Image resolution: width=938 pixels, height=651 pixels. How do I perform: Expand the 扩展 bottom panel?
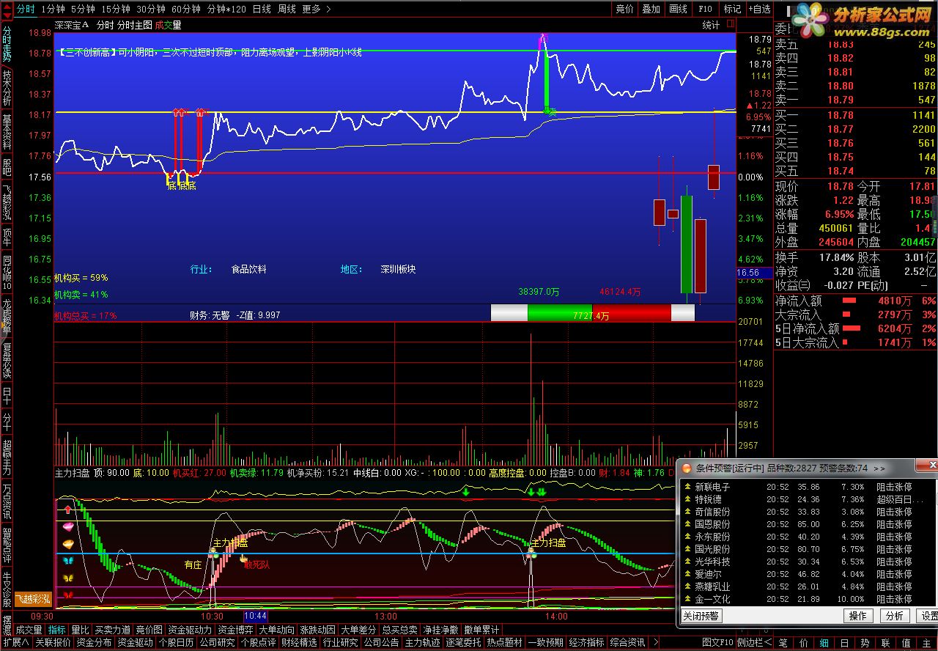coord(15,643)
